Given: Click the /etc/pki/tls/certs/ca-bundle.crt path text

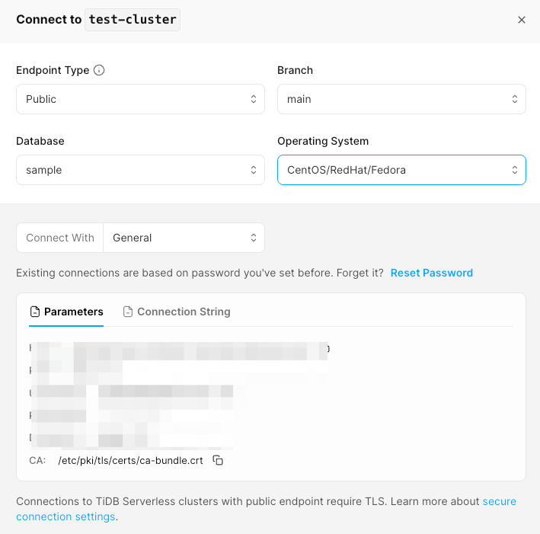Looking at the screenshot, I should pos(130,461).
